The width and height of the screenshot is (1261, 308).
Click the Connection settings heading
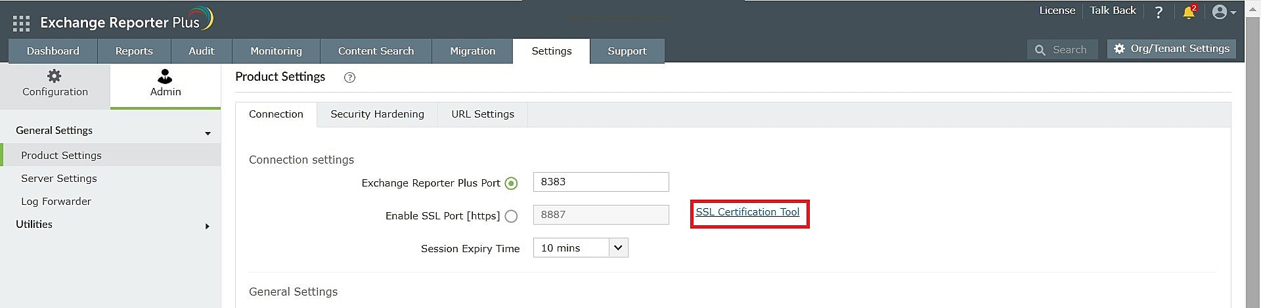point(301,160)
